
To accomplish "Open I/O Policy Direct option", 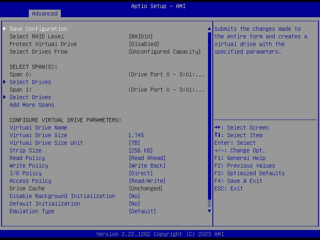I will click(141, 173).
